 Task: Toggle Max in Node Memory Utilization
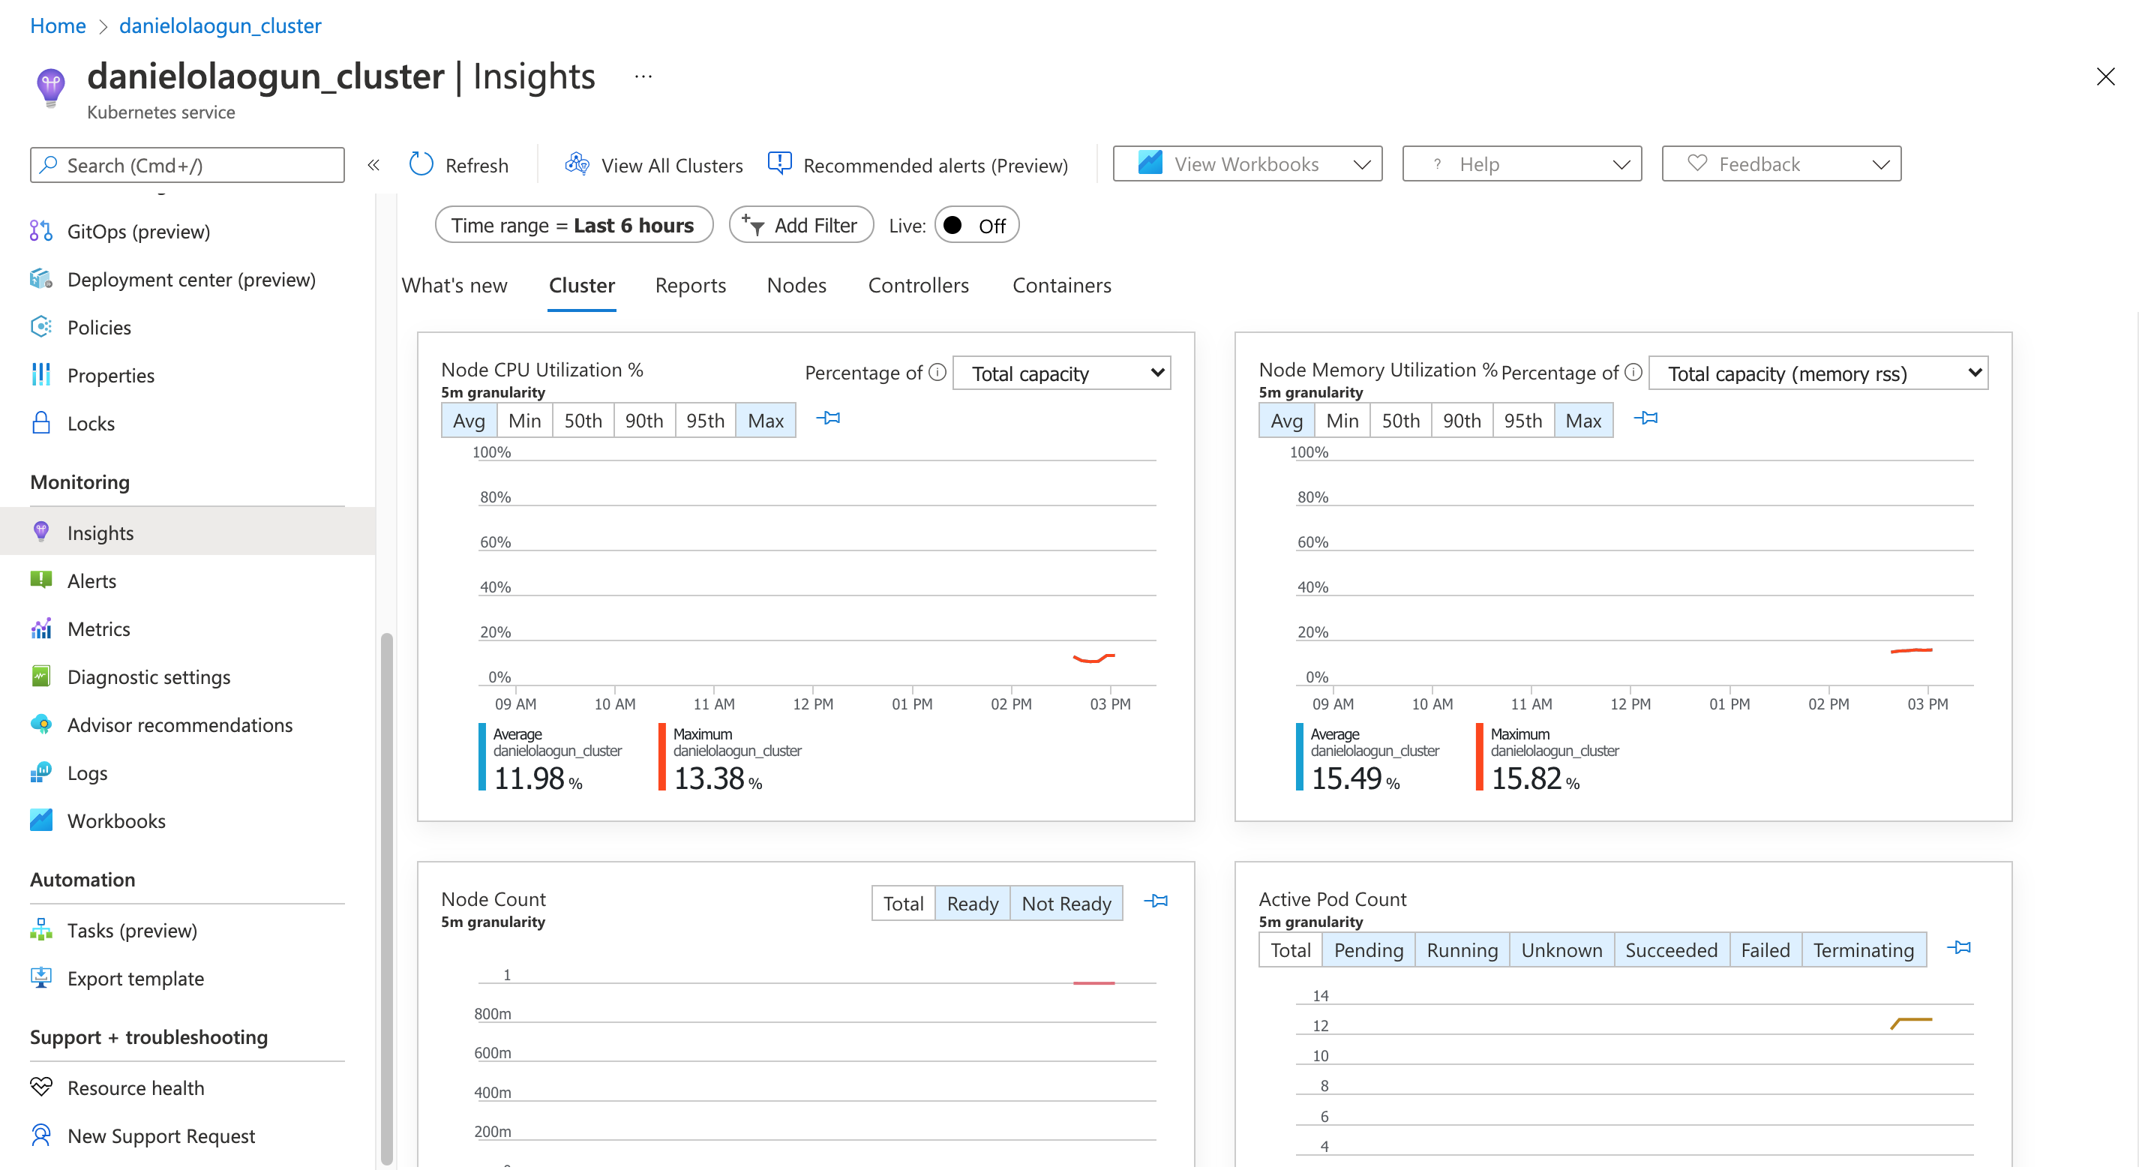tap(1583, 420)
